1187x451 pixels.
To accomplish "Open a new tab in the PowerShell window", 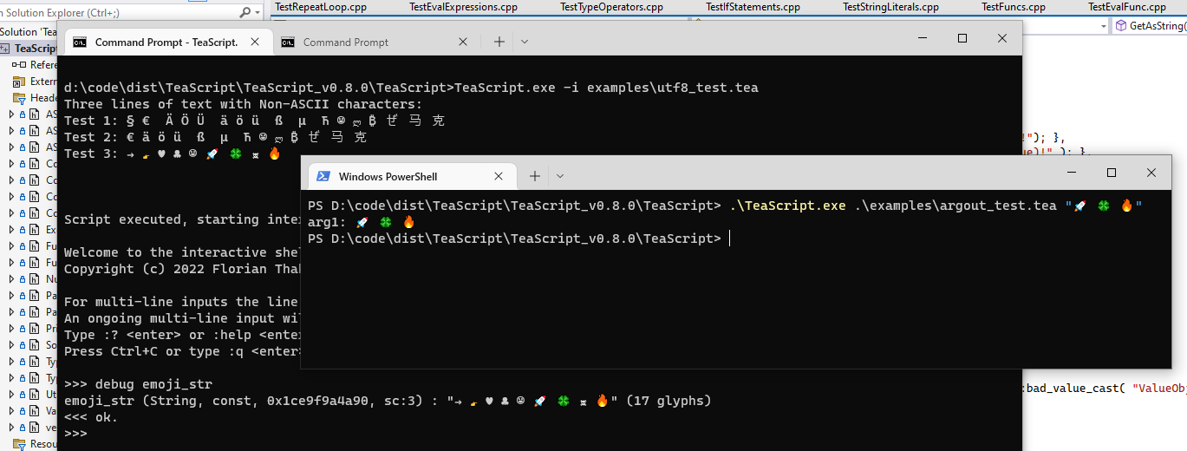I will [535, 176].
